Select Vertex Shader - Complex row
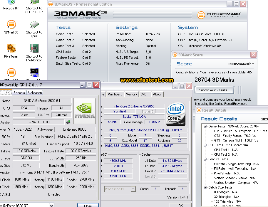Viewport: 268px width, 207px height. 236,183
